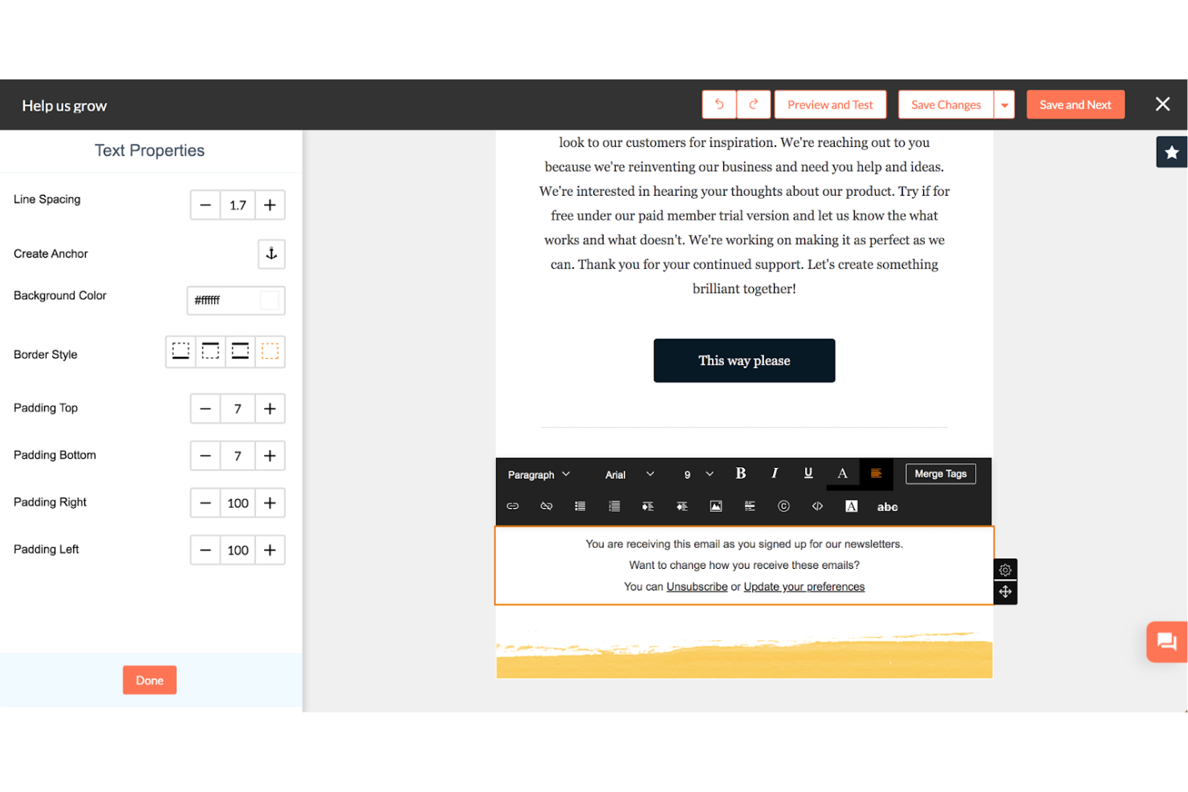The width and height of the screenshot is (1188, 792).
Task: Select top and bottom border style
Action: click(240, 351)
